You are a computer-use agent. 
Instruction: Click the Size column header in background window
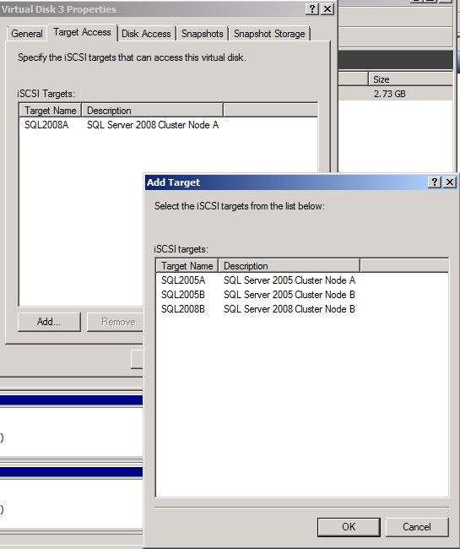pyautogui.click(x=411, y=79)
